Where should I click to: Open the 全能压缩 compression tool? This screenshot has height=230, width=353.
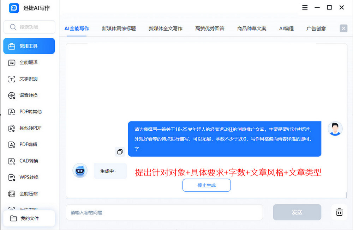pos(29,194)
